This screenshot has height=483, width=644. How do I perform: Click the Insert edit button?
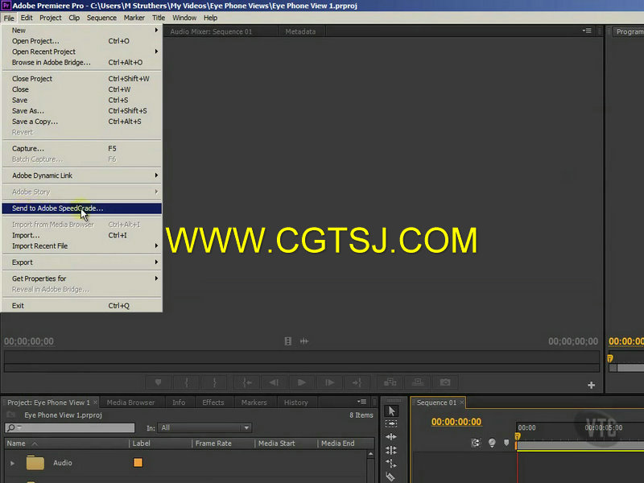pyautogui.click(x=390, y=383)
